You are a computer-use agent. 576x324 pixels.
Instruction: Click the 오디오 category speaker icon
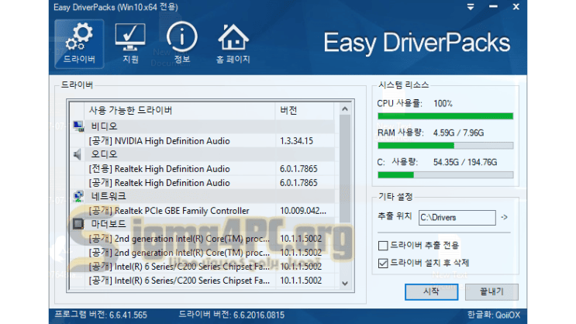tap(78, 154)
